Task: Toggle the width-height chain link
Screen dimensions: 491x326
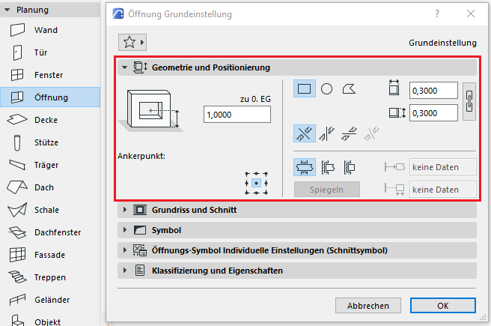Action: click(x=470, y=101)
